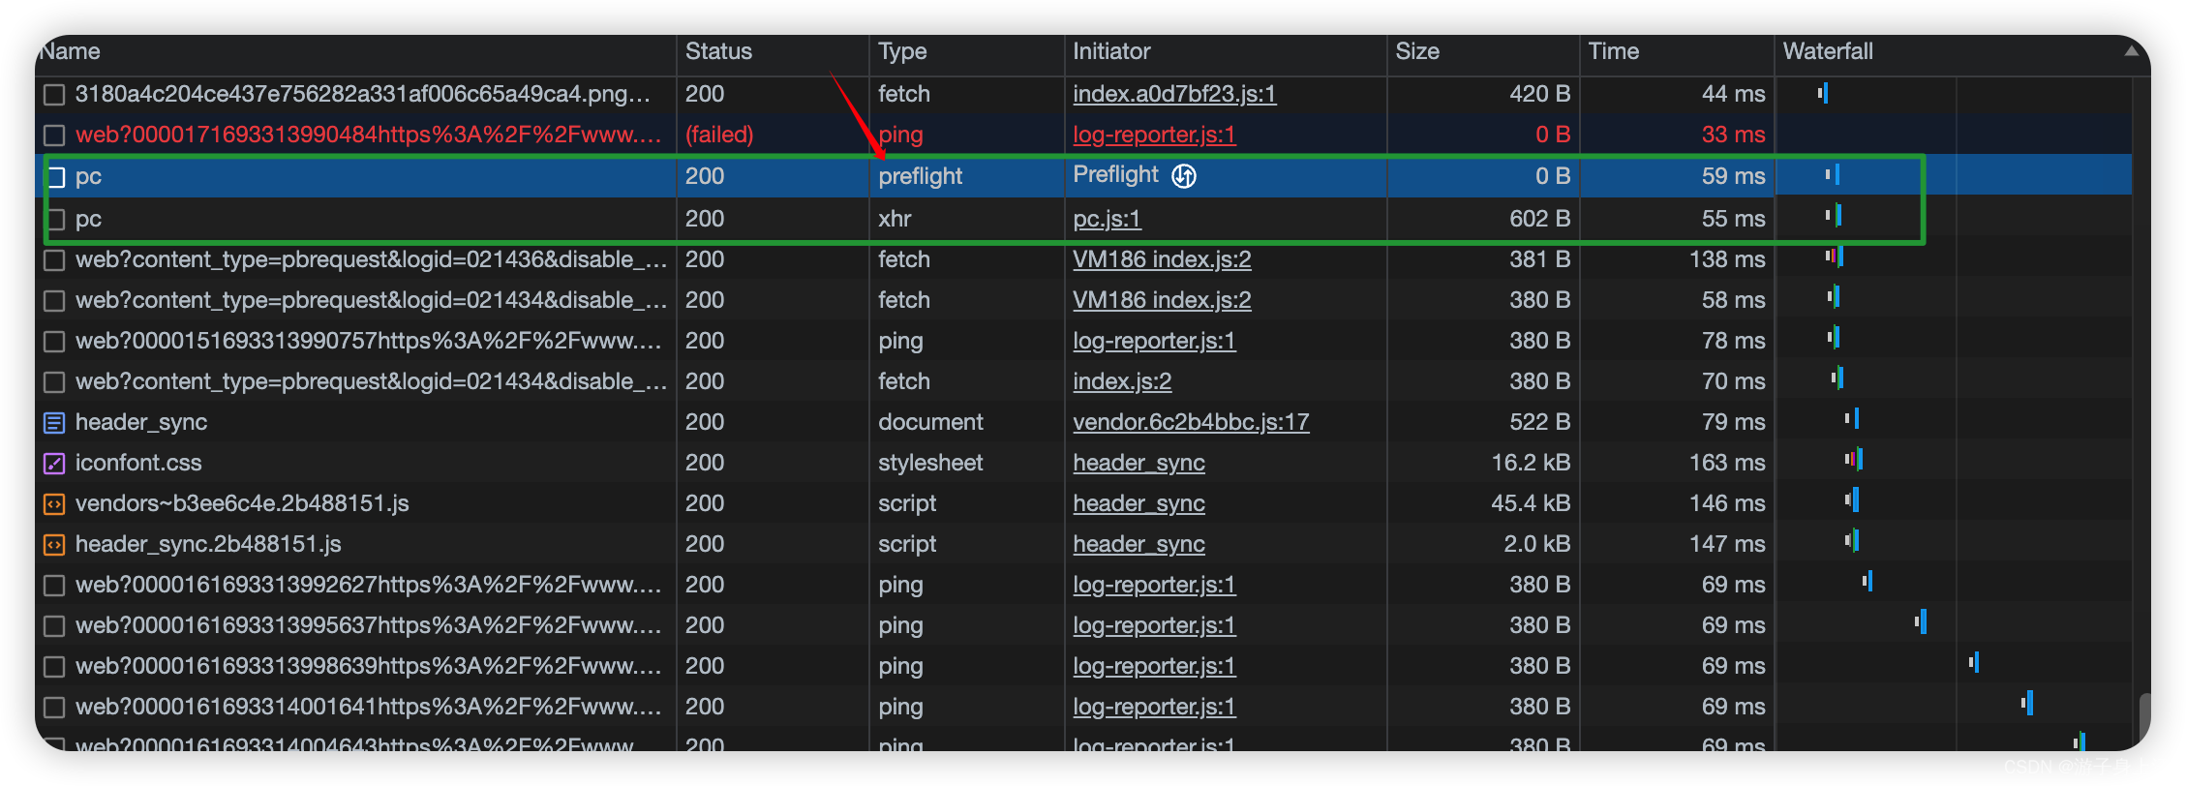Select the 3180a4c204ce437e png request name
The height and width of the screenshot is (786, 2186).
(x=363, y=94)
